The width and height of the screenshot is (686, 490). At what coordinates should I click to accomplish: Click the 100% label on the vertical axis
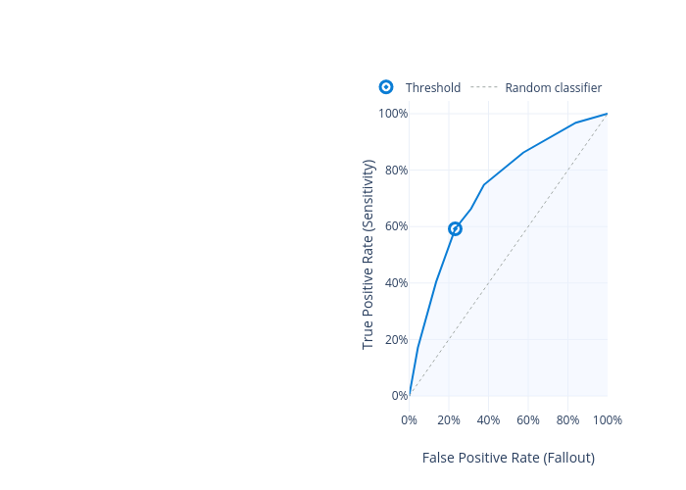pyautogui.click(x=393, y=114)
